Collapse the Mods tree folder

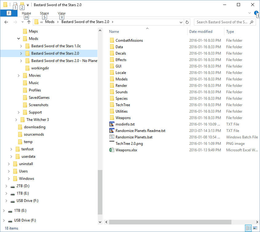click(18, 39)
